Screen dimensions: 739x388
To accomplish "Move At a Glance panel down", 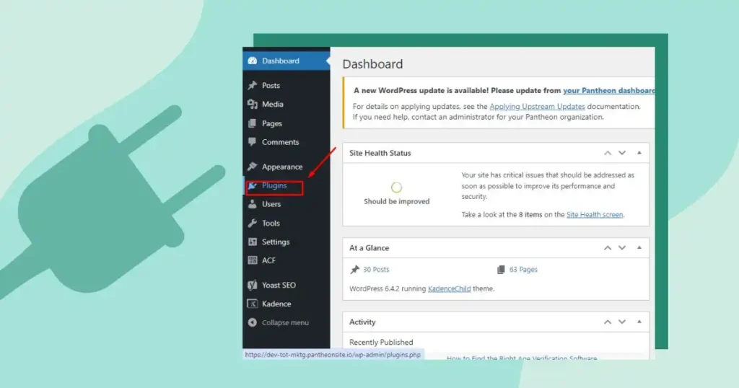I will click(x=622, y=247).
